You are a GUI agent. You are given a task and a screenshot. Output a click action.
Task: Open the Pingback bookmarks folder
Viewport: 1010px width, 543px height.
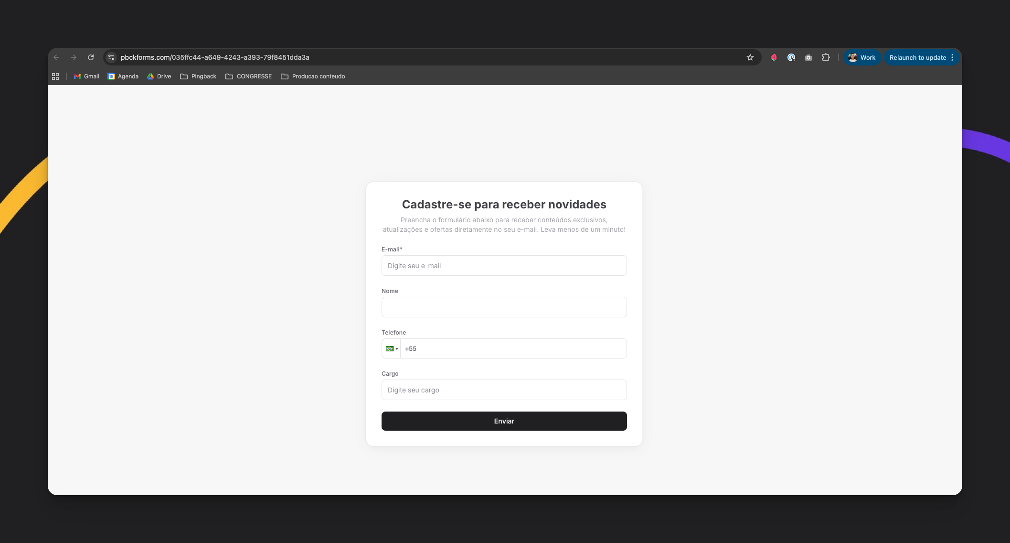tap(198, 76)
